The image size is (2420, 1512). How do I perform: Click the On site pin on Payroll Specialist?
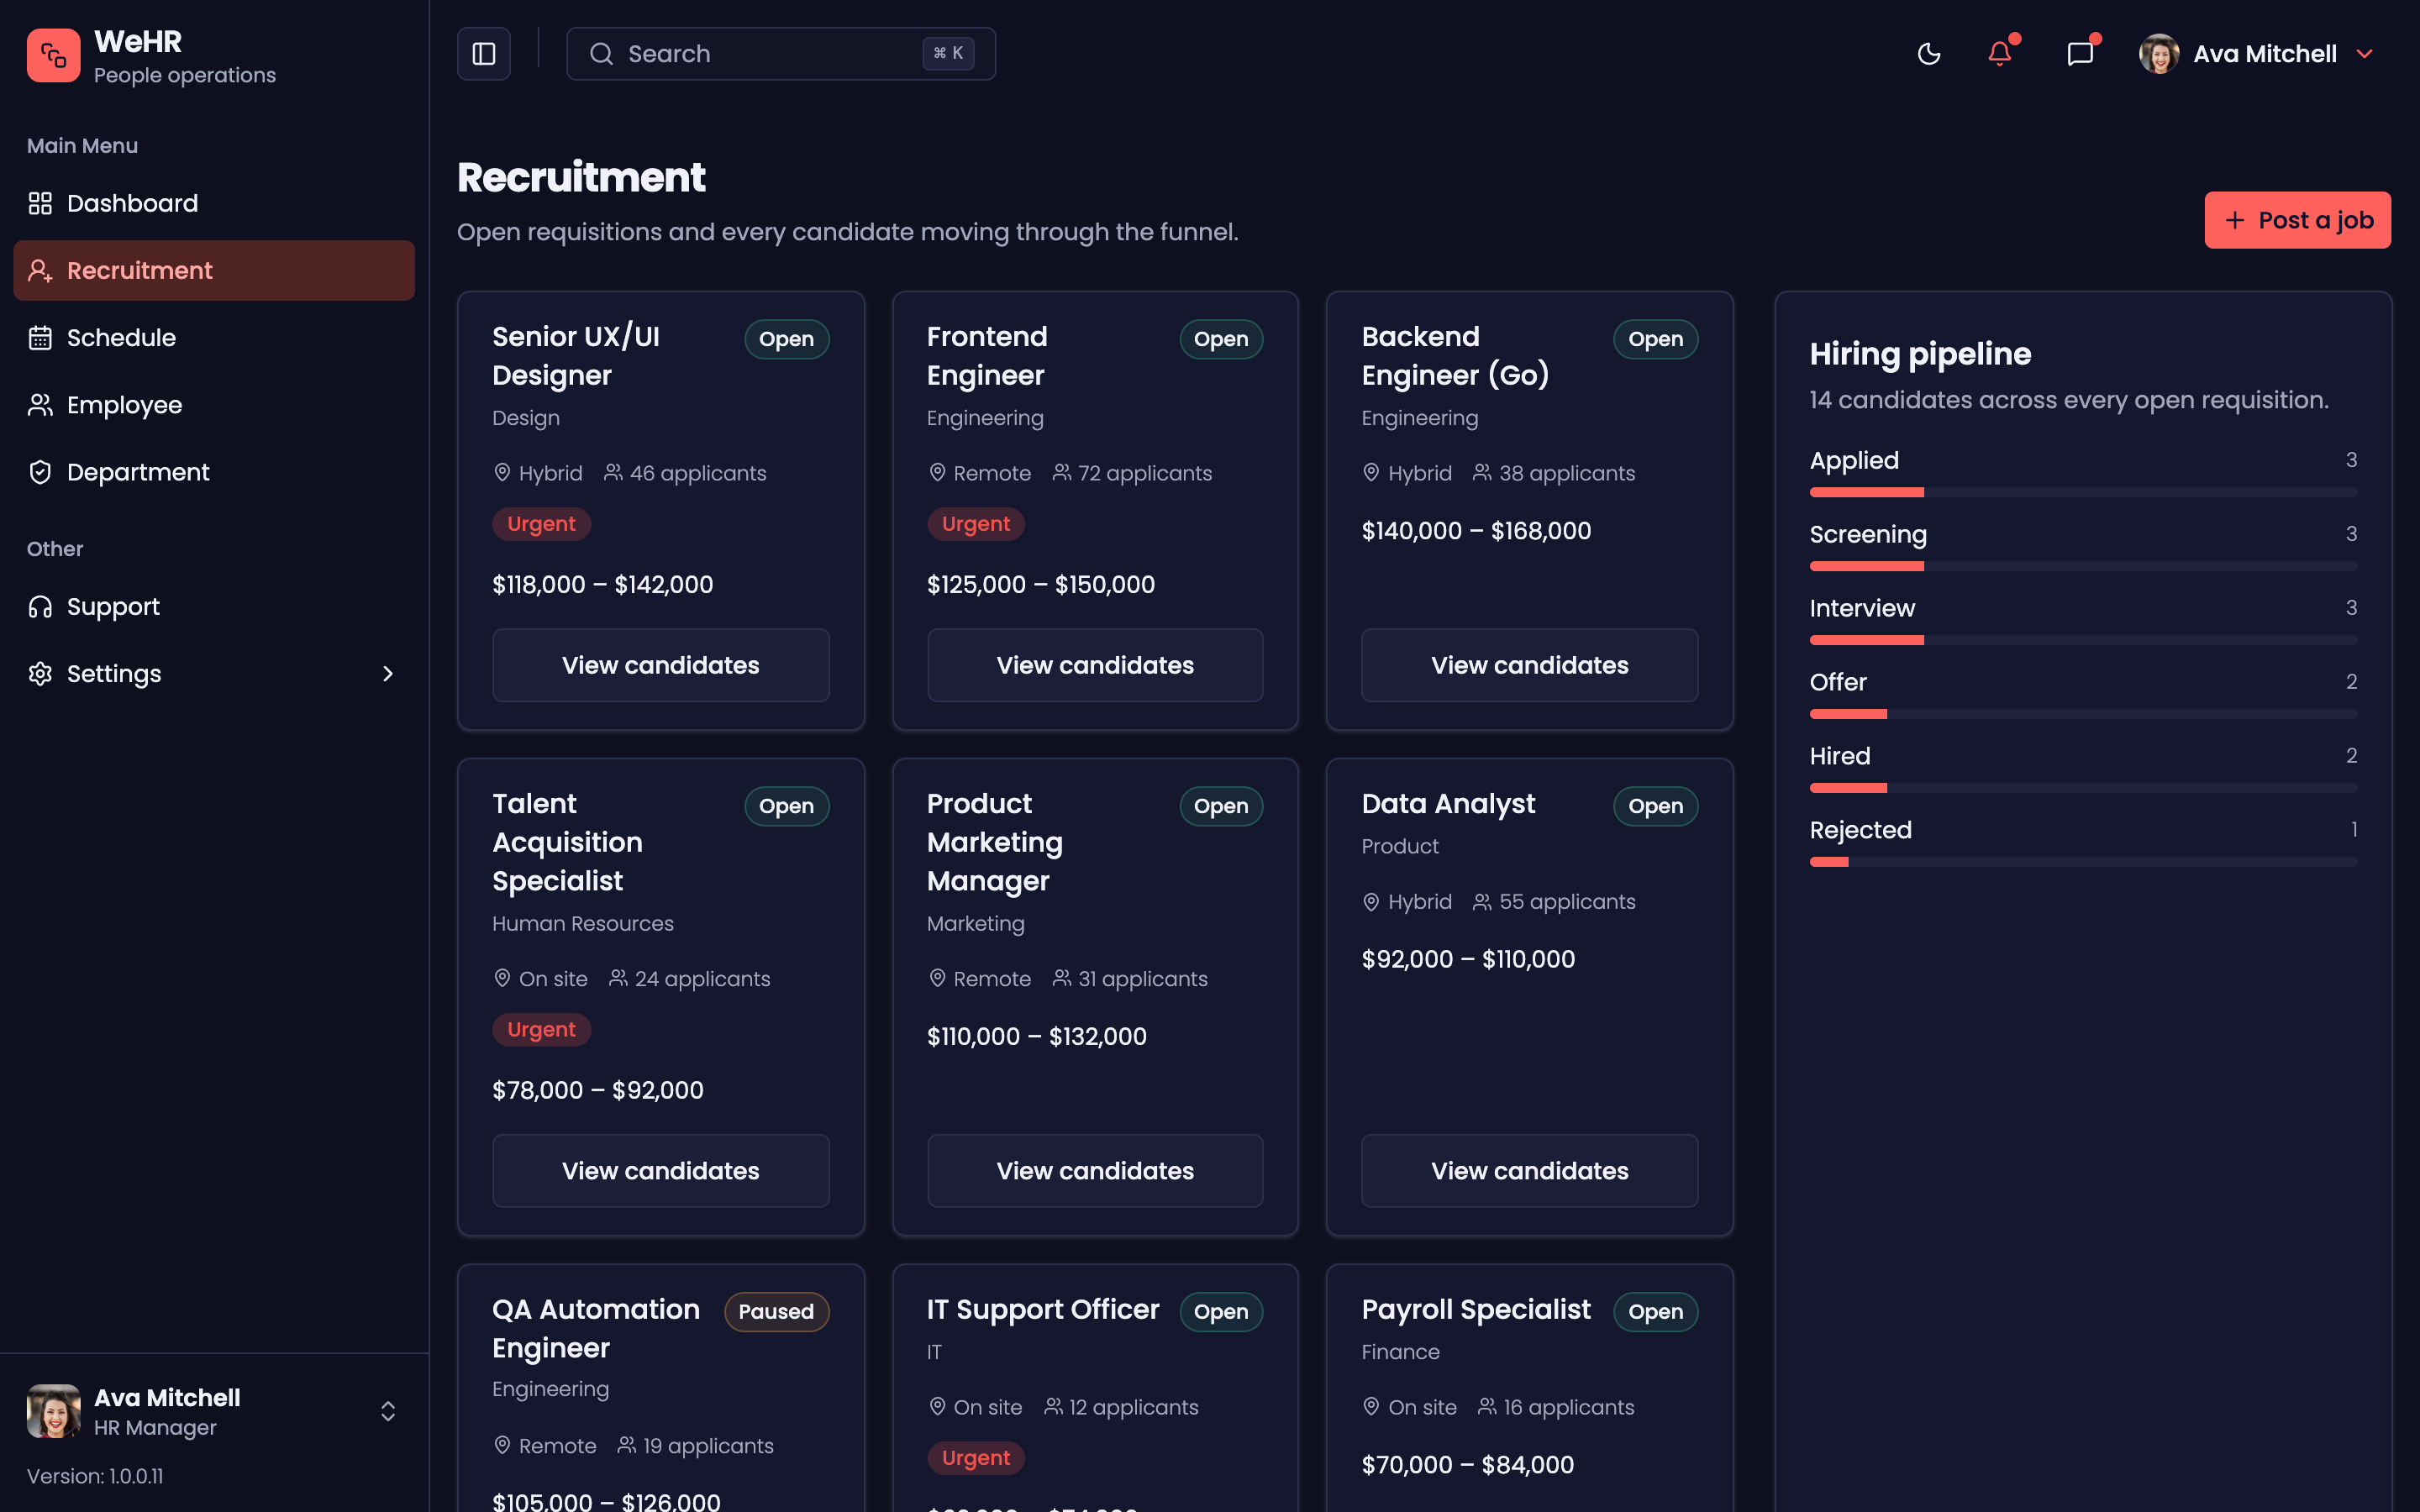coord(1371,1406)
